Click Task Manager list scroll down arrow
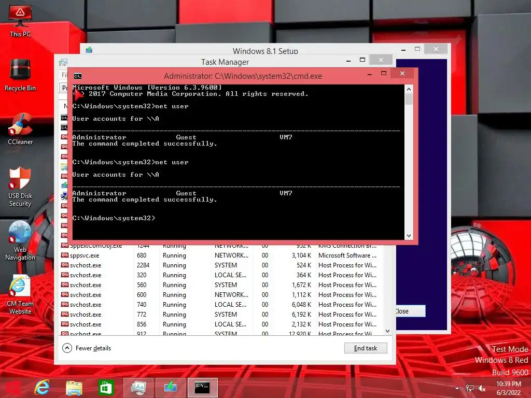 click(388, 331)
